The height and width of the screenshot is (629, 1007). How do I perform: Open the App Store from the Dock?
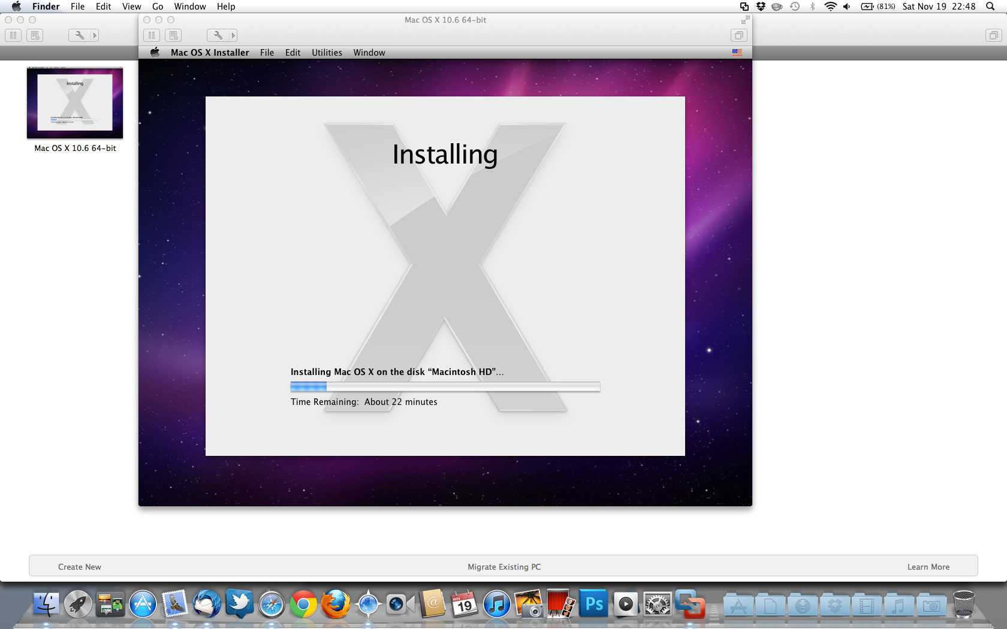(143, 604)
